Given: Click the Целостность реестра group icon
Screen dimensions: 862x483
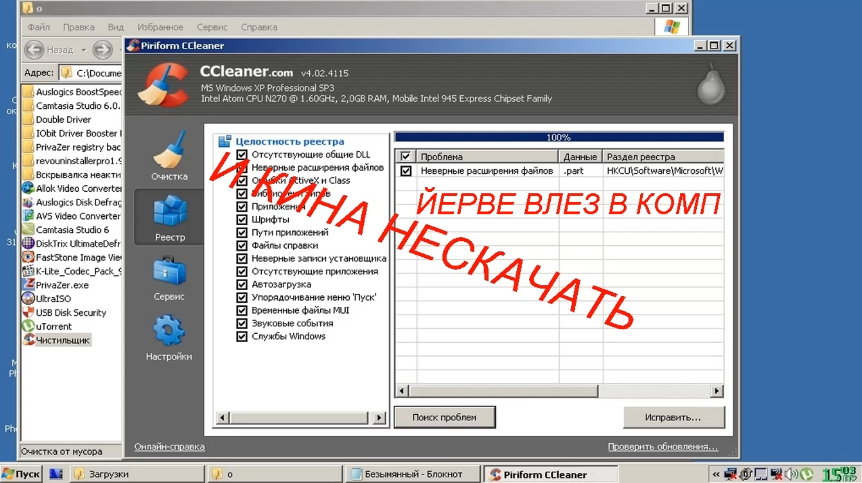Looking at the screenshot, I should pyautogui.click(x=224, y=141).
